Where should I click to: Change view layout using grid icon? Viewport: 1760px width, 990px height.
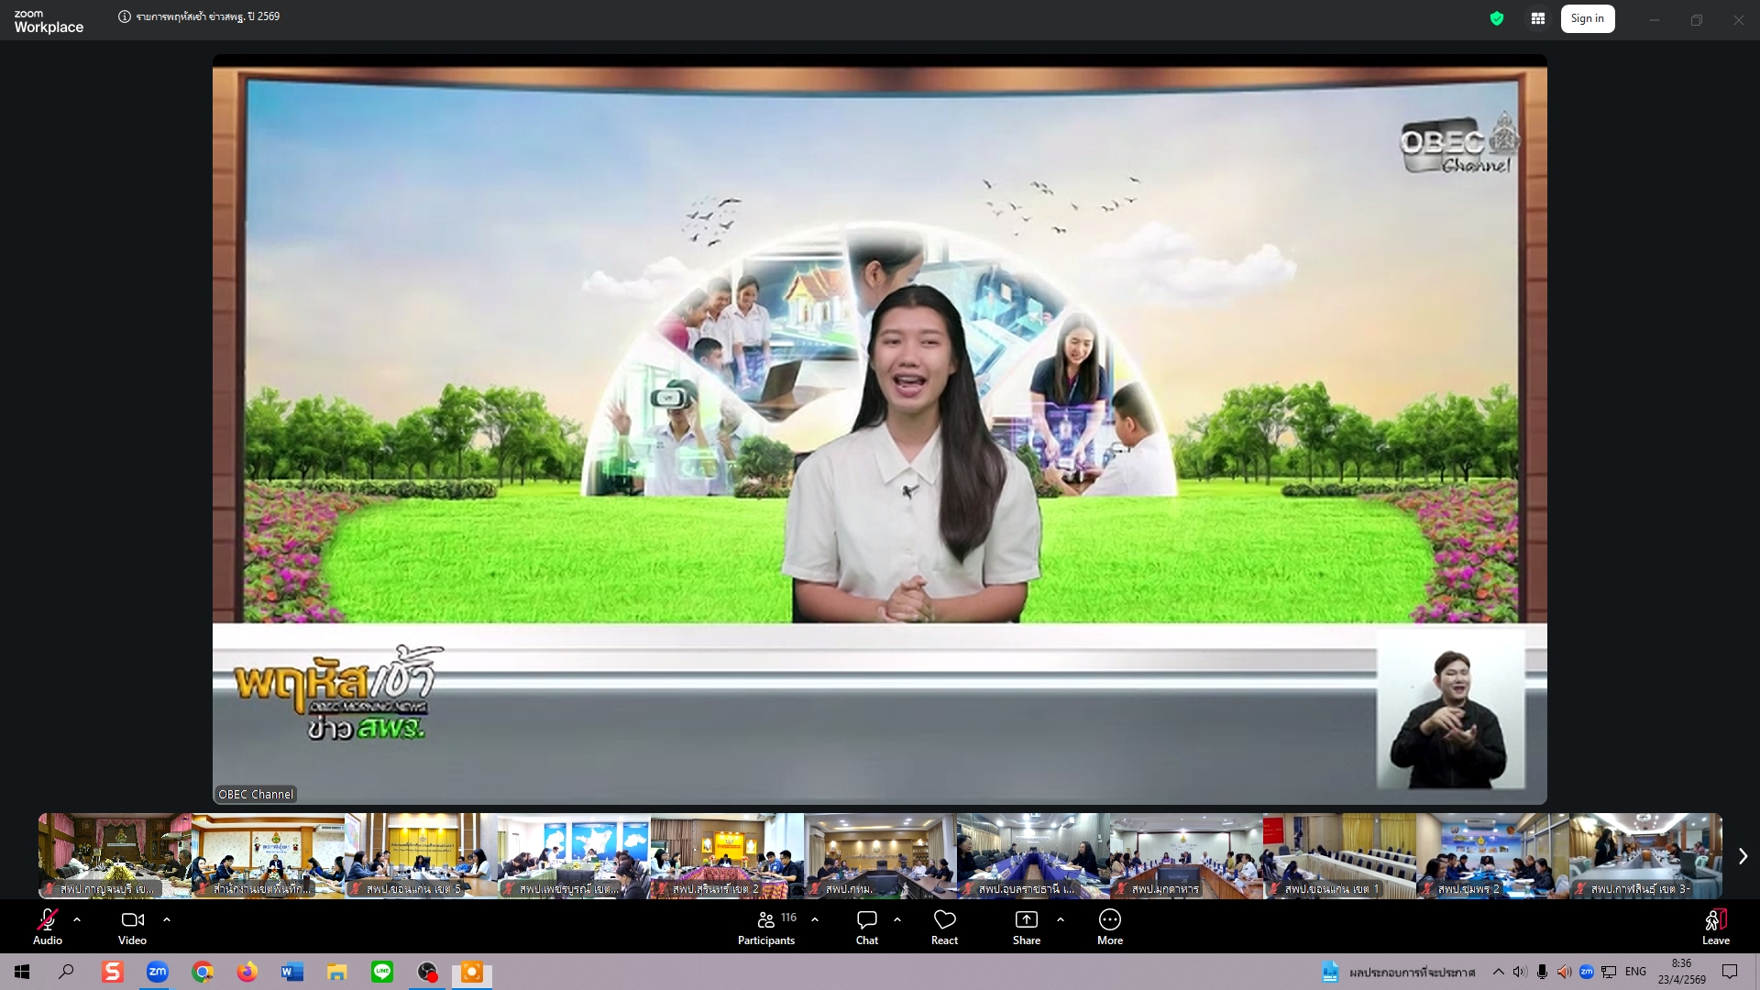coord(1538,18)
